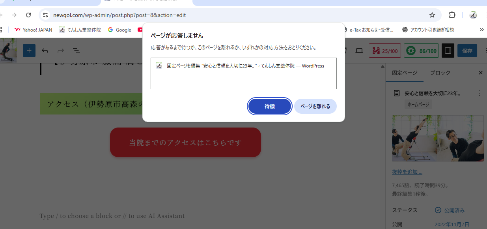Image resolution: width=487 pixels, height=229 pixels.
Task: Click the 抜粋を追加 link
Action: pos(407,172)
